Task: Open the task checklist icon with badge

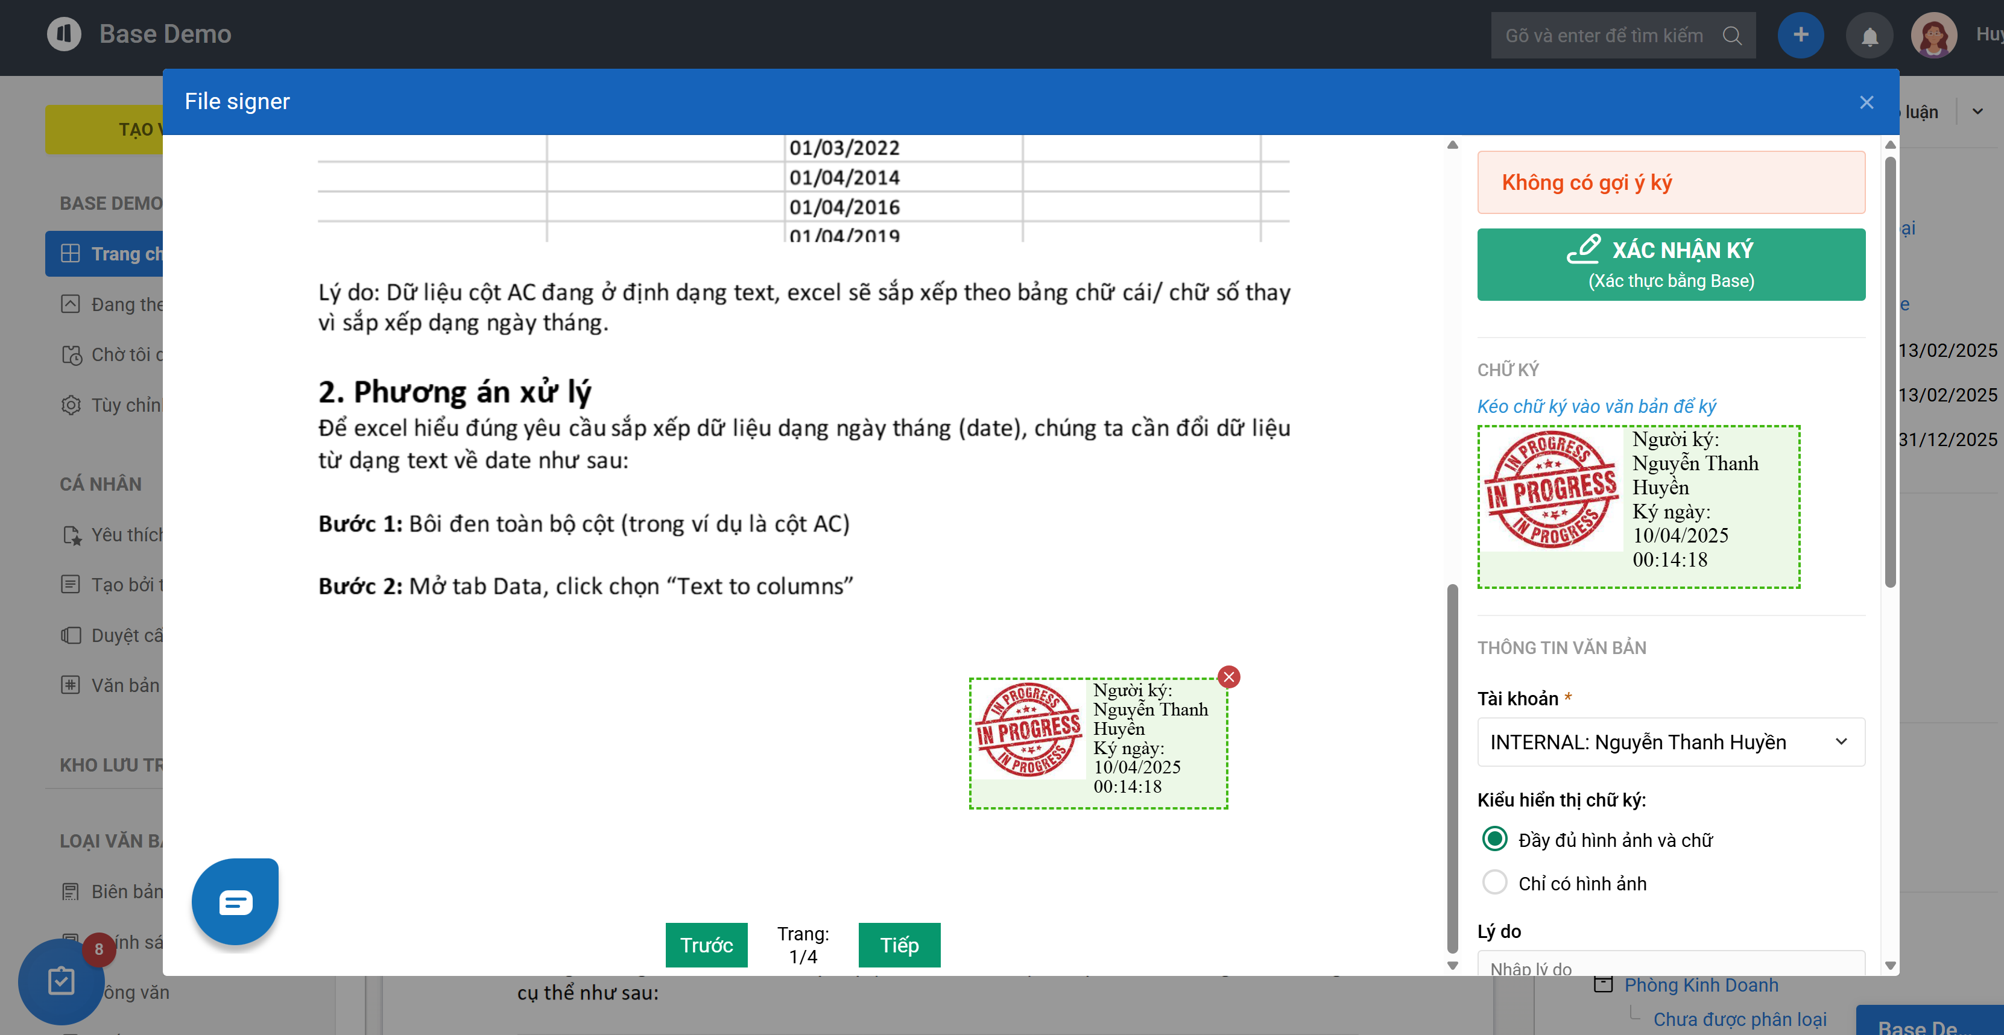Action: (x=61, y=981)
